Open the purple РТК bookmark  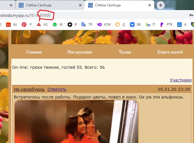point(166,25)
